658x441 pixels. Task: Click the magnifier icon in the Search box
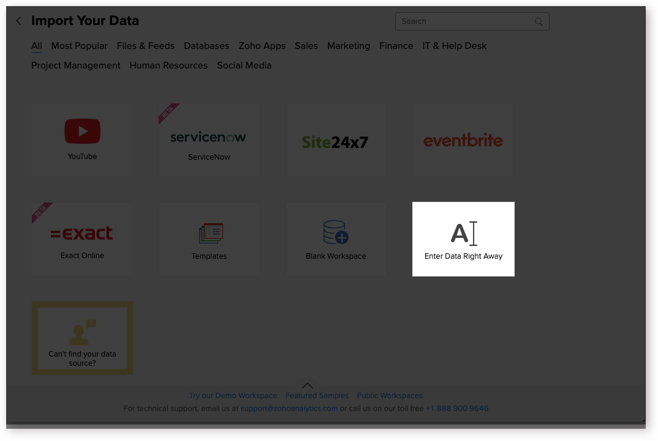pyautogui.click(x=539, y=21)
